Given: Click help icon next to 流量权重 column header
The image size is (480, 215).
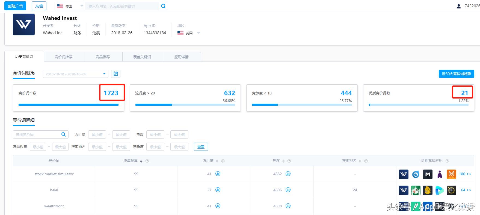Looking at the screenshot, I should pos(147,161).
